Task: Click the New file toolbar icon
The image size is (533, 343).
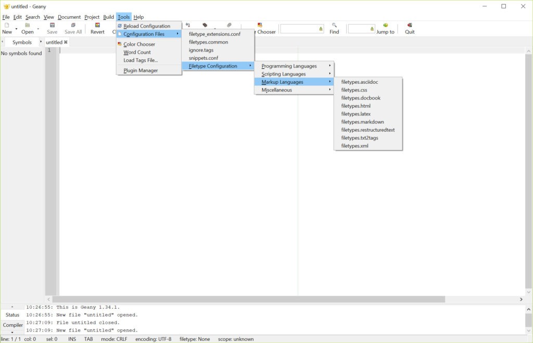Action: click(x=7, y=25)
